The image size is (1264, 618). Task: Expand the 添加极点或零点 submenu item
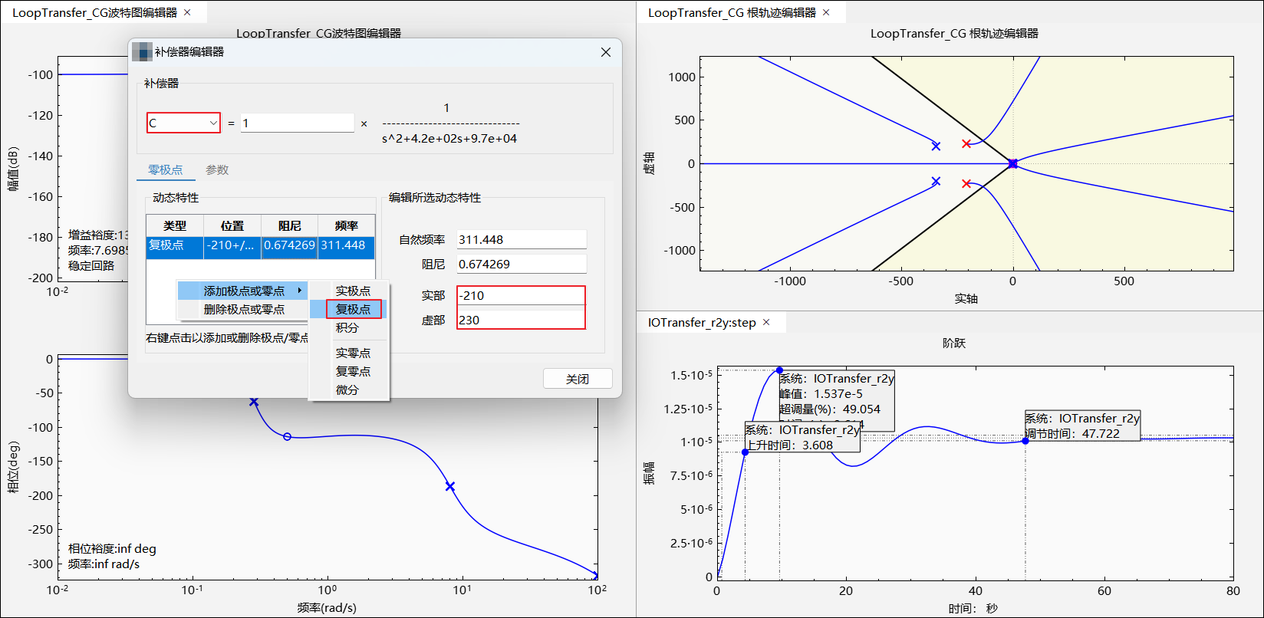coord(243,291)
